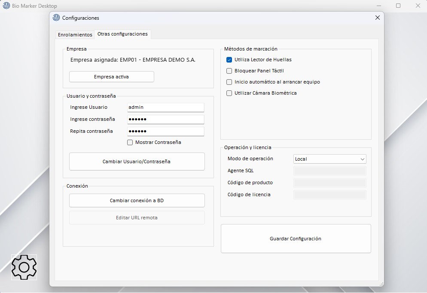This screenshot has width=427, height=293.
Task: Click the Bio Marker Desktop app logo
Action: (x=6, y=6)
